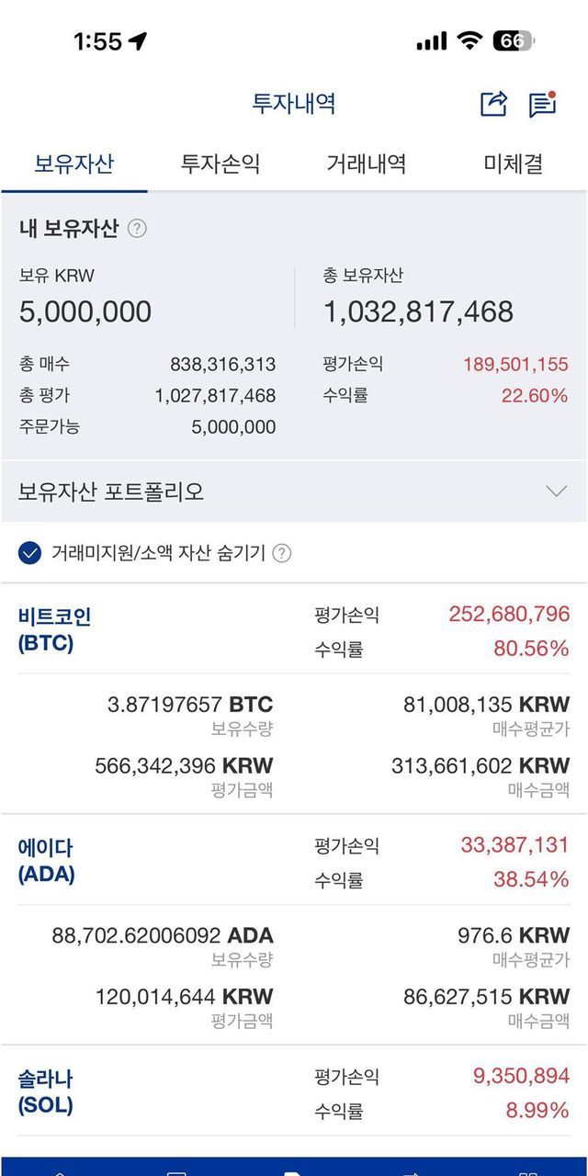Open the 거래내역 tab
This screenshot has height=1176, width=588.
367,164
